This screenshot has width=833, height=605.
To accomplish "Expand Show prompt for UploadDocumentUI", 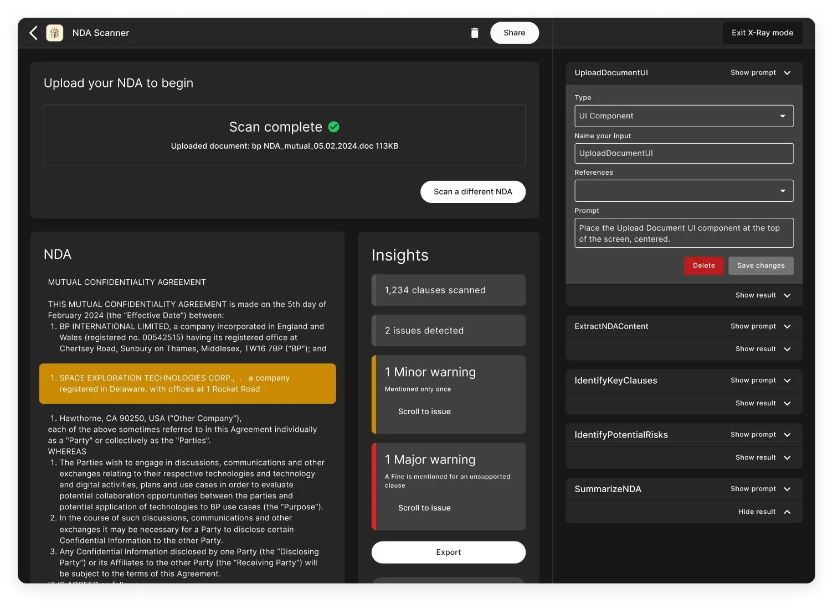I will (x=761, y=72).
